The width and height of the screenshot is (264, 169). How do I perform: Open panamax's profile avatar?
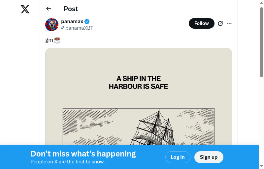coord(52,25)
